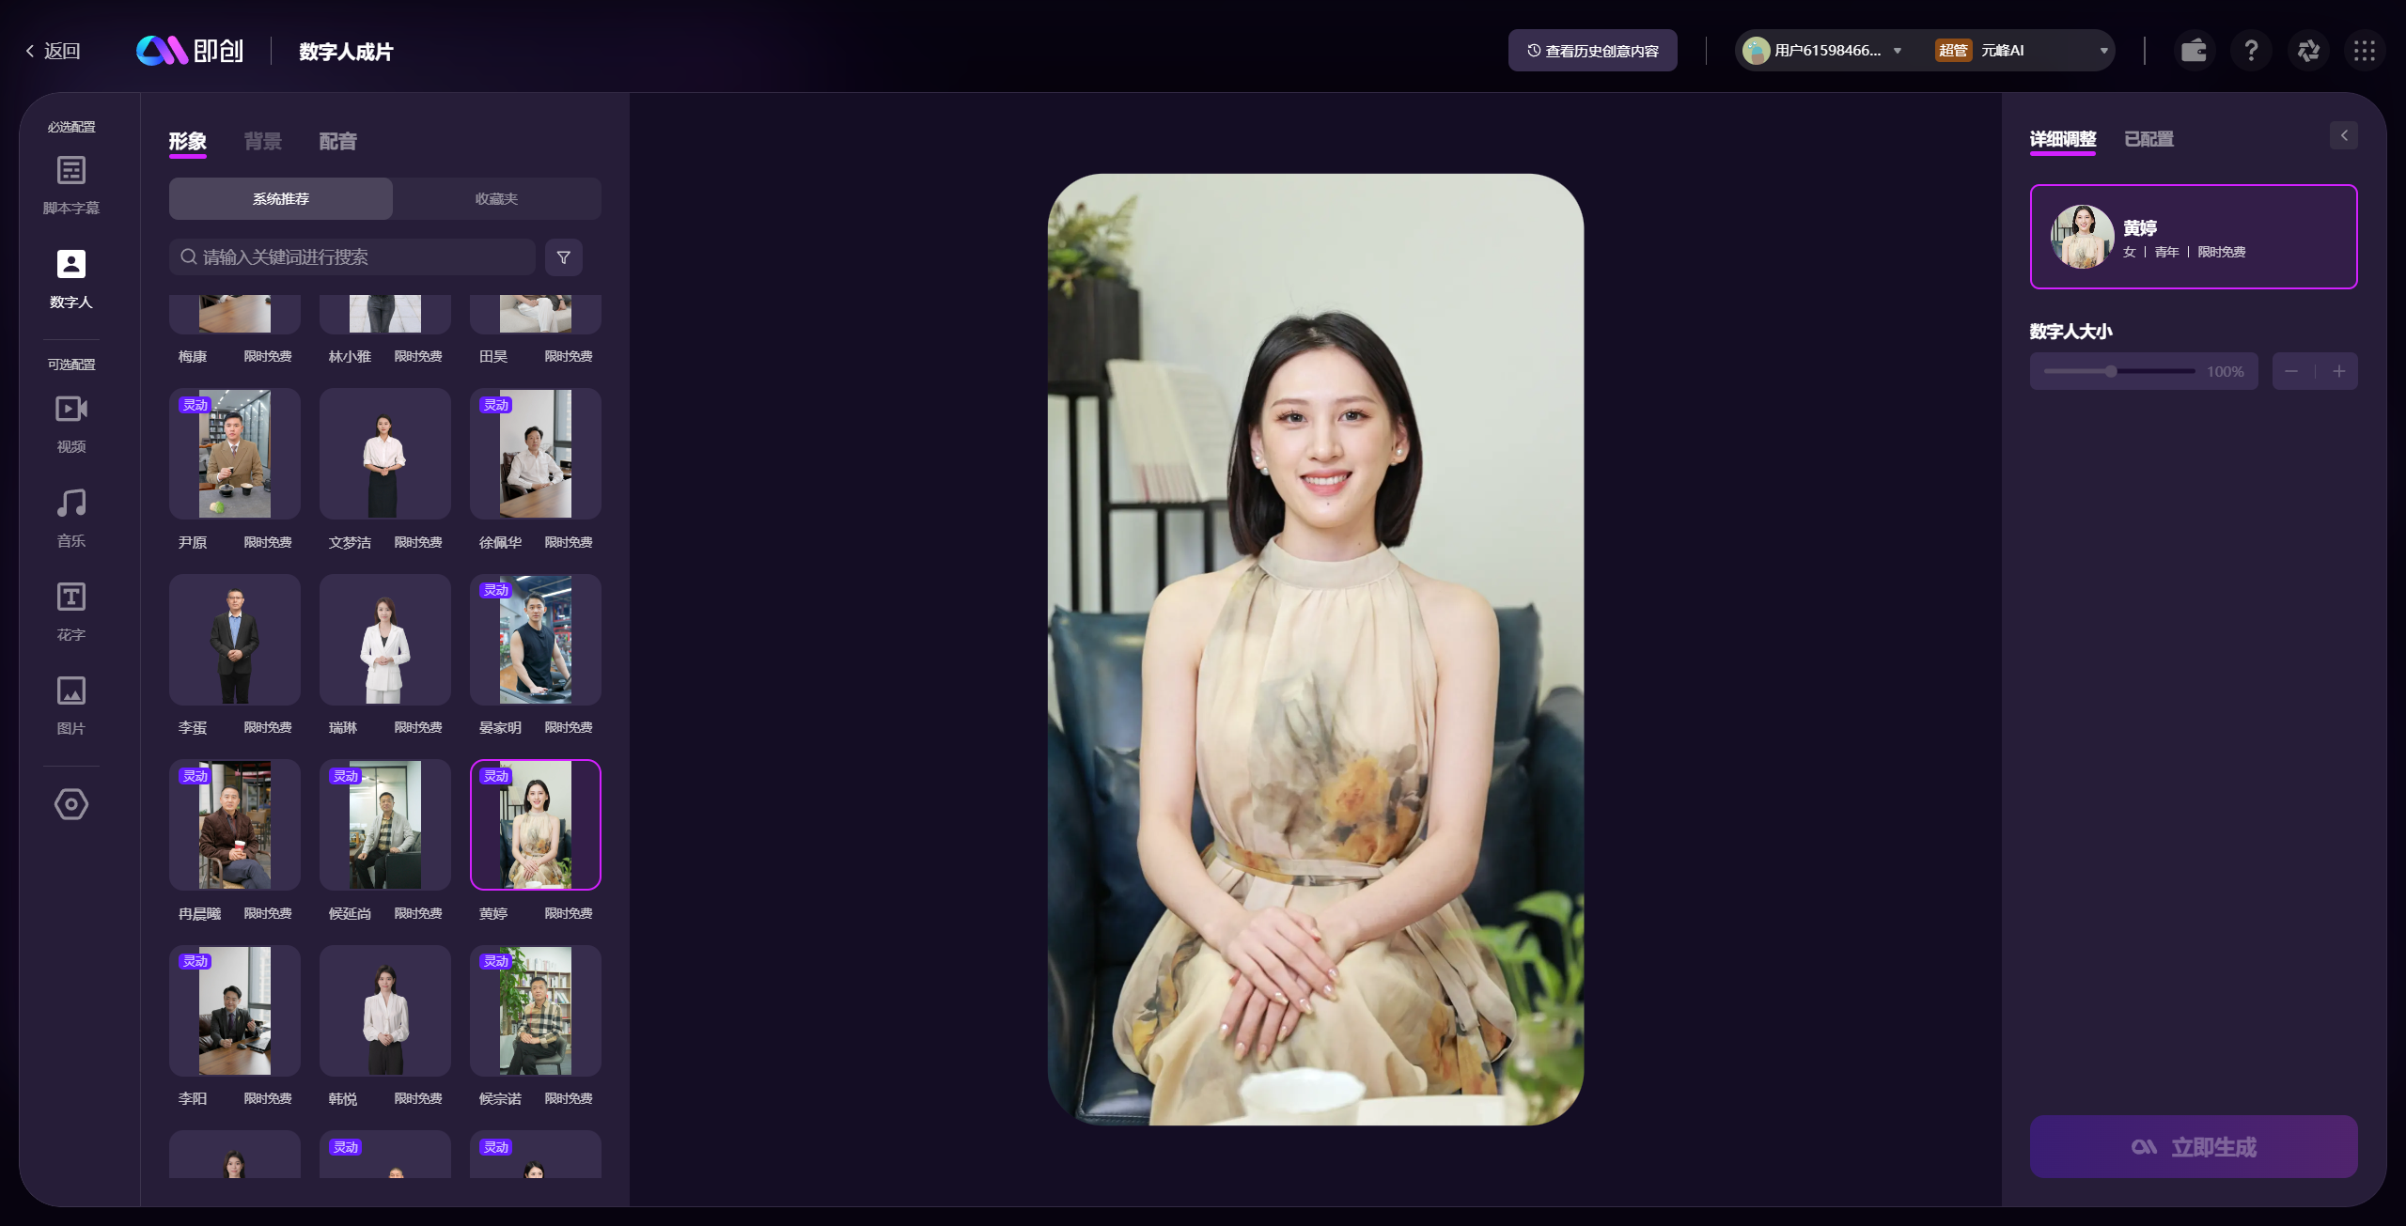This screenshot has height=1226, width=2406.
Task: Select the 文梦洁 avatar thumbnail
Action: (x=385, y=455)
